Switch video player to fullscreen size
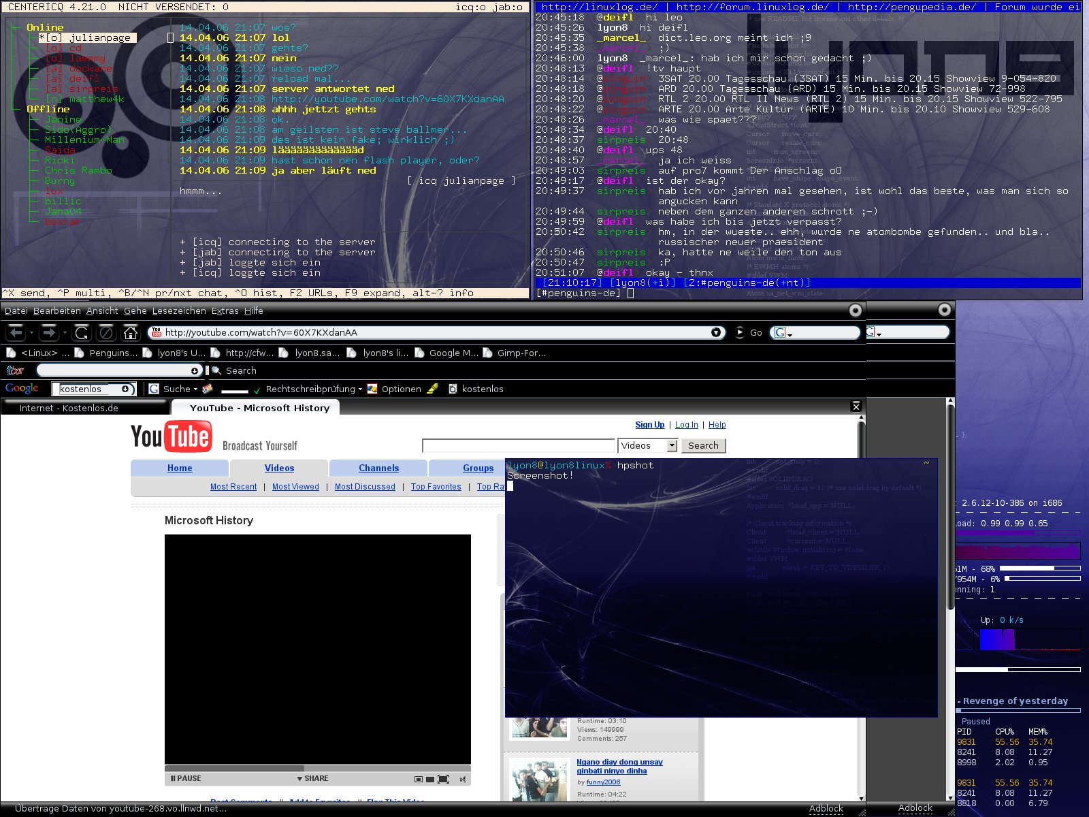 click(443, 779)
